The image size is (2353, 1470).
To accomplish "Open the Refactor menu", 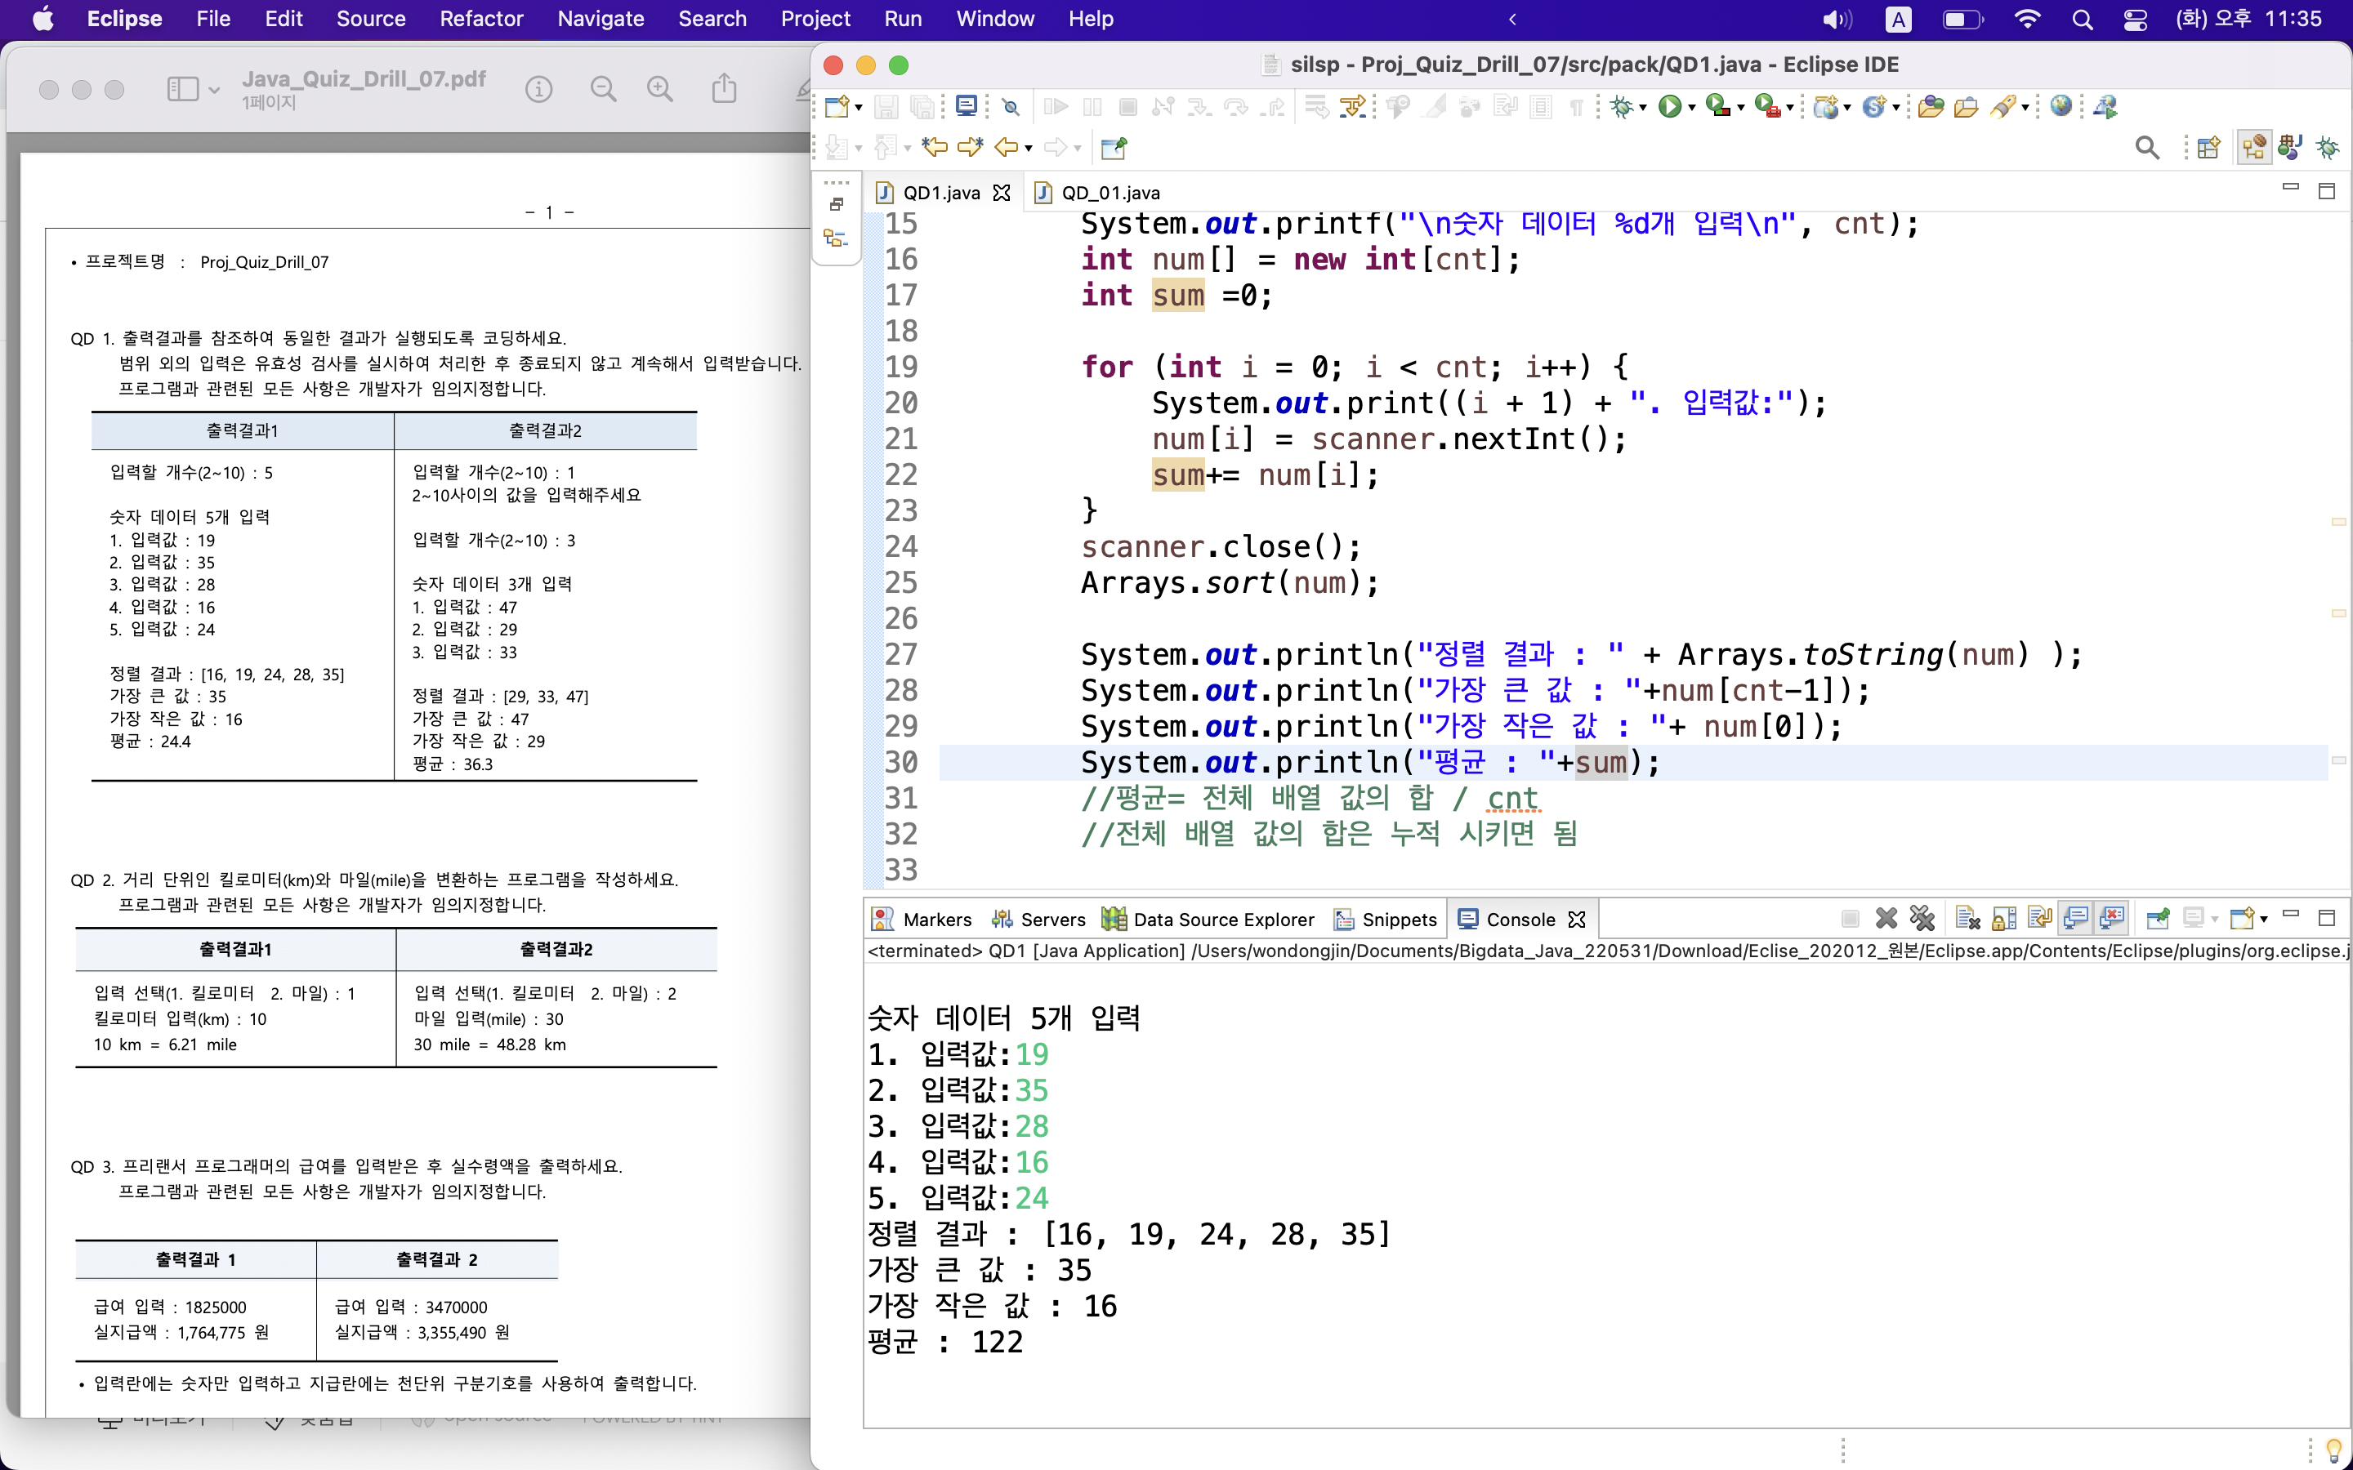I will coord(480,19).
